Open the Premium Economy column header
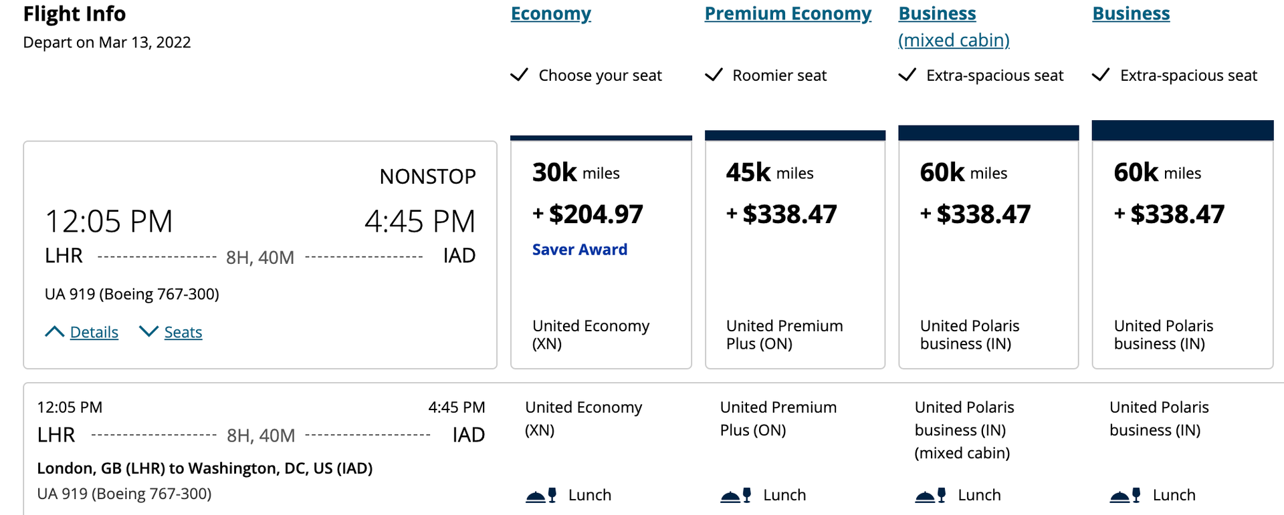This screenshot has width=1284, height=515. click(787, 13)
